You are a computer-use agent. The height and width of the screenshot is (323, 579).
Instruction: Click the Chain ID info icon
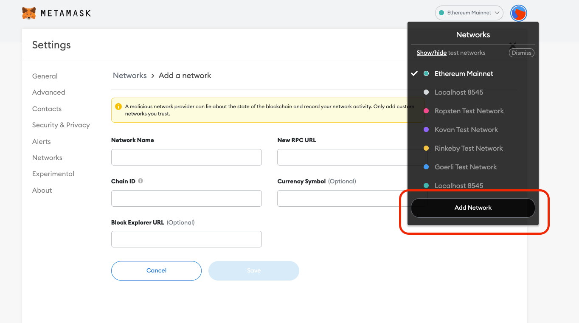point(141,181)
